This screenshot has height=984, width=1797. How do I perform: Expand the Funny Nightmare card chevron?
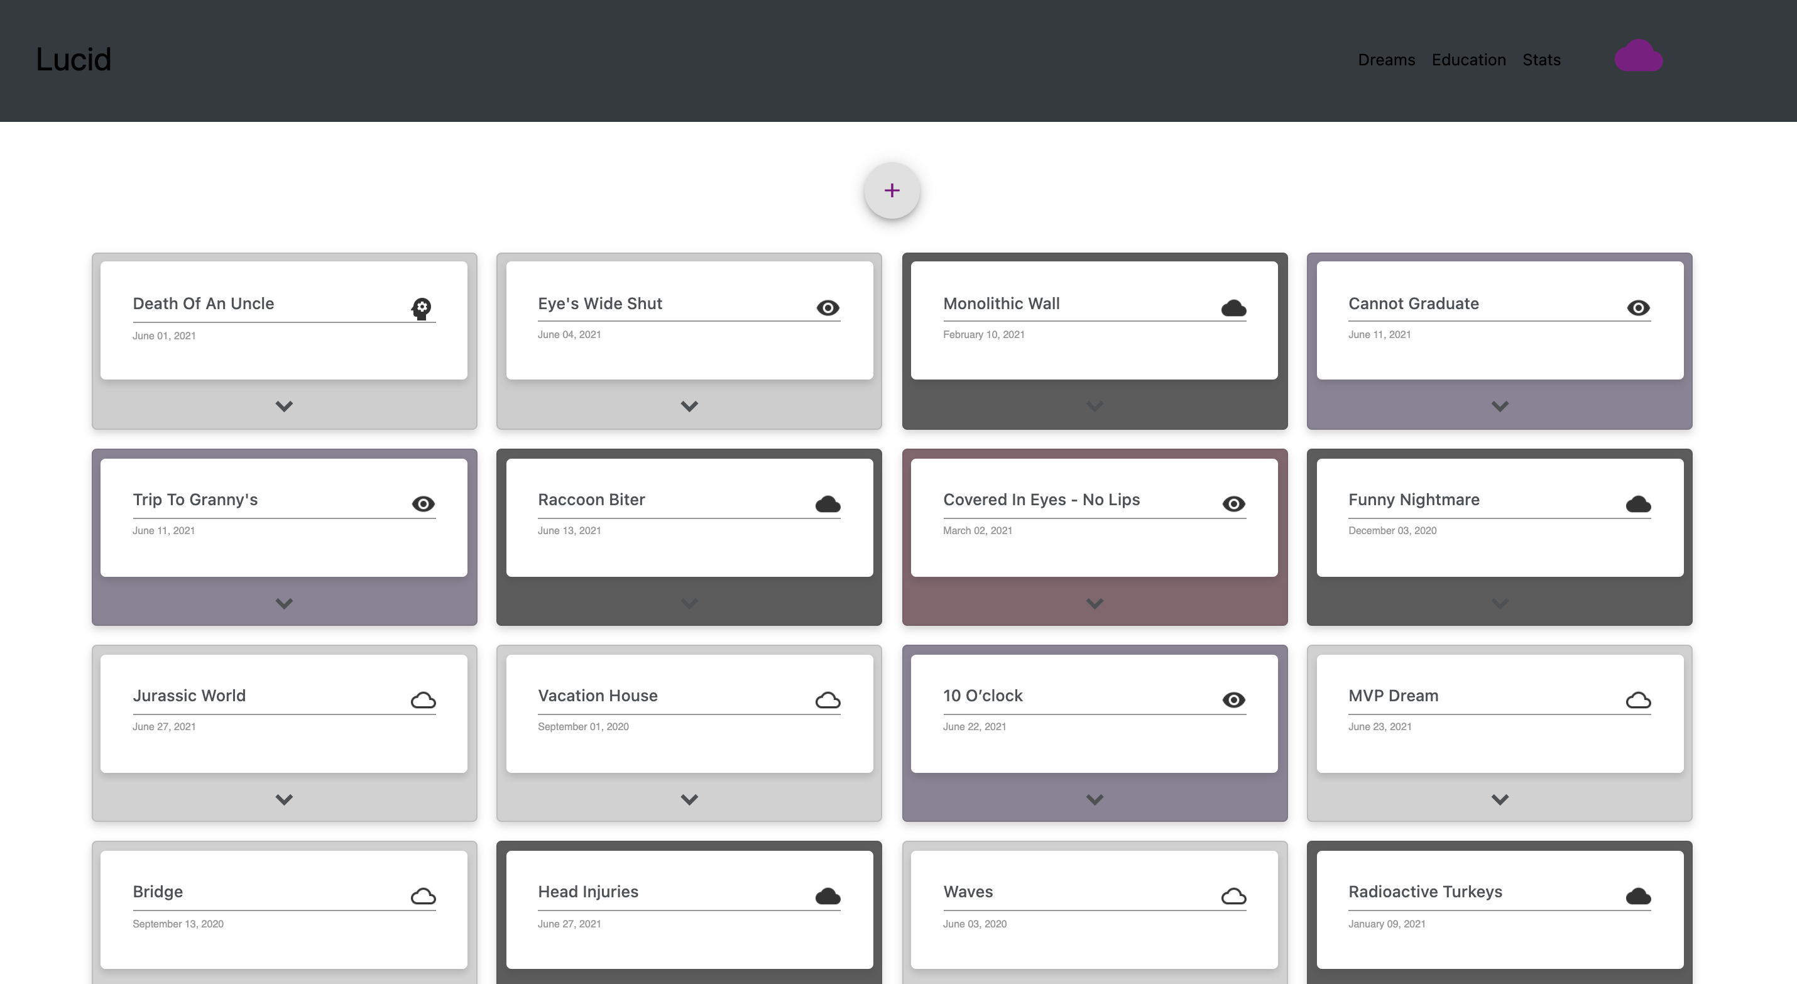coord(1500,603)
